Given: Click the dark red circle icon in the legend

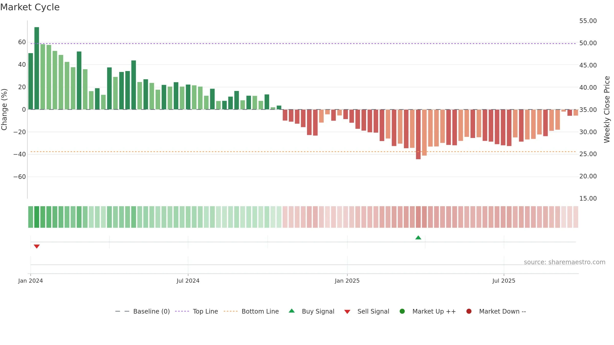Looking at the screenshot, I should point(469,311).
